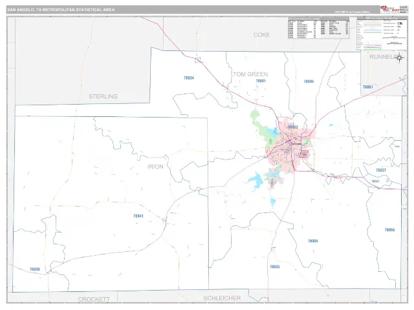Screen dimensions: 414x310
Task: Select ZIP code 76935 label
Action: pyautogui.click(x=274, y=267)
